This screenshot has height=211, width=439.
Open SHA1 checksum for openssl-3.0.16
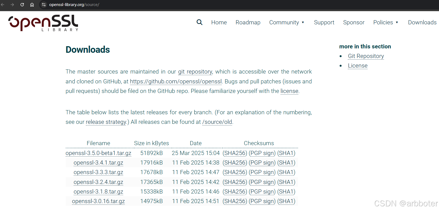286,201
